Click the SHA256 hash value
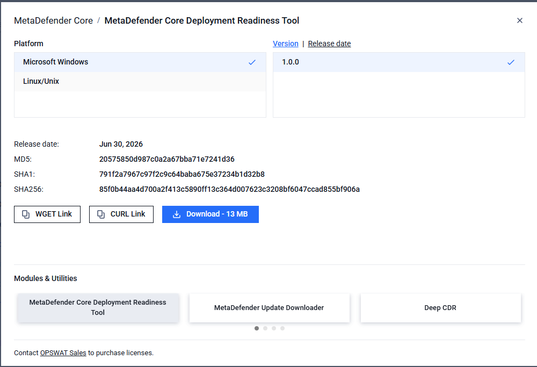This screenshot has width=537, height=367. point(229,189)
